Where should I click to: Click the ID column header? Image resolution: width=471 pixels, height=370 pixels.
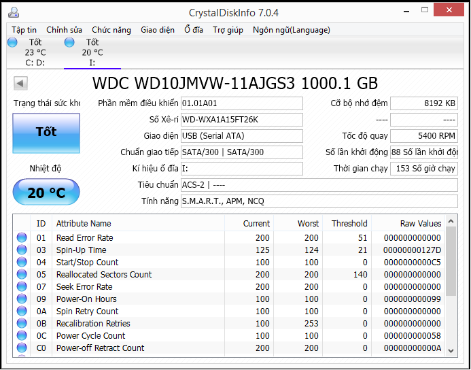(x=41, y=223)
